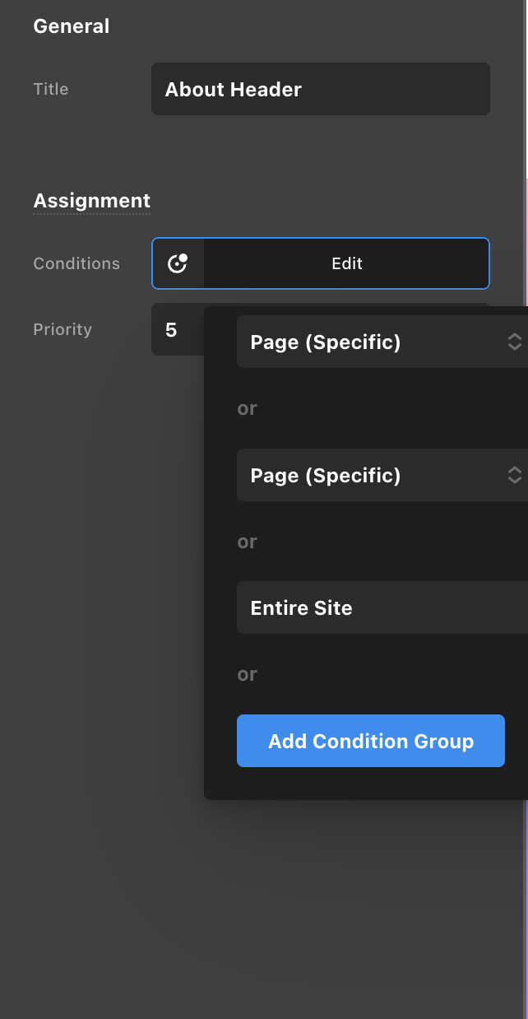Click the Add Condition Group button
Screen dimensions: 528x1019
click(x=371, y=741)
